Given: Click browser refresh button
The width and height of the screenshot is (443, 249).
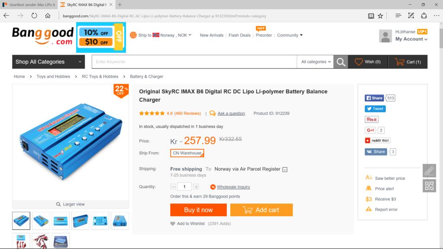Looking at the screenshot, I should click(34, 16).
